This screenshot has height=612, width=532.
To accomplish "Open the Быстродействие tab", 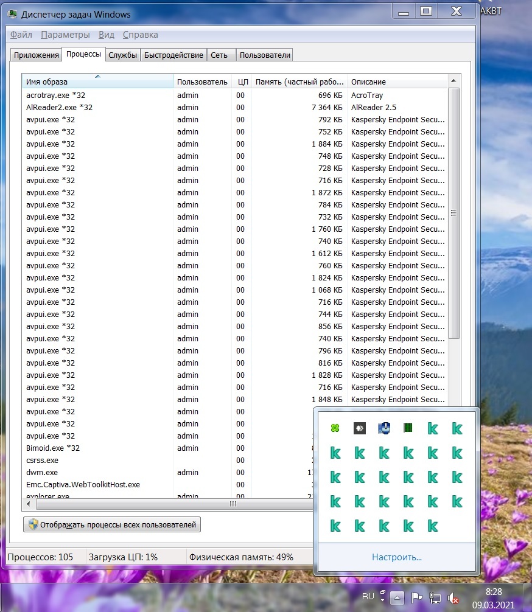I will pyautogui.click(x=173, y=55).
